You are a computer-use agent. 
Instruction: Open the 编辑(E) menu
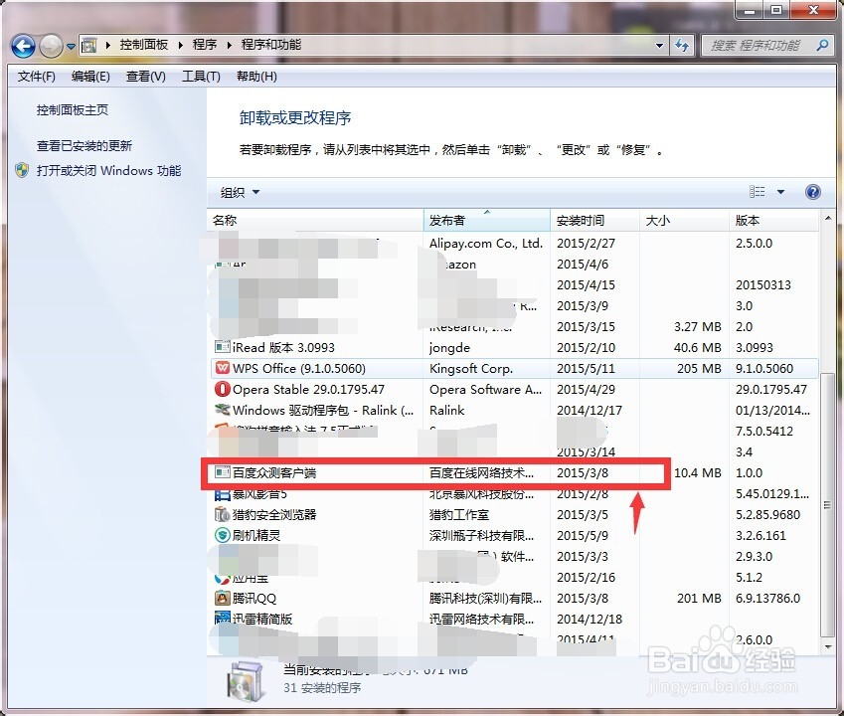pyautogui.click(x=90, y=77)
